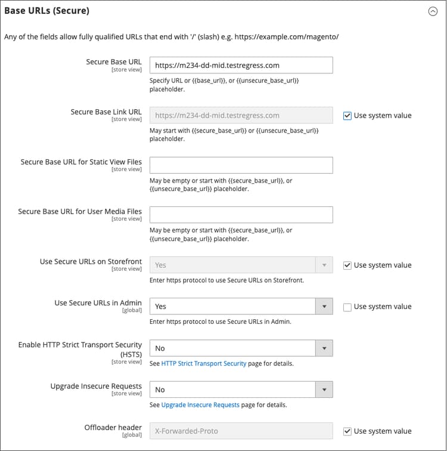This screenshot has width=447, height=451.
Task: Click the Secure Base URL for User Media Files field
Action: pos(241,215)
